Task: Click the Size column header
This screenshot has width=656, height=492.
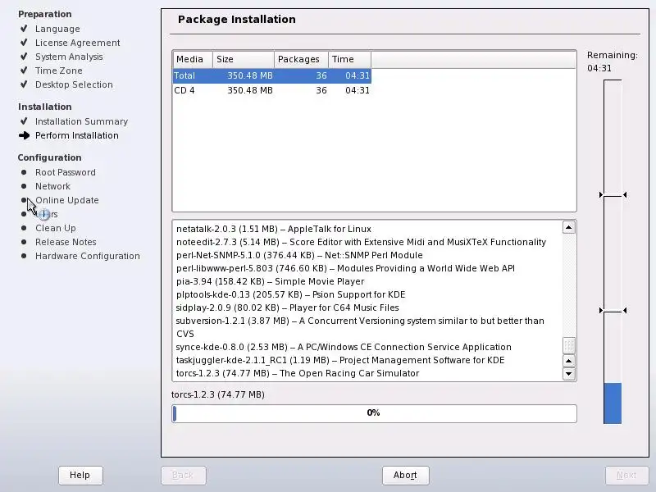Action: pyautogui.click(x=244, y=59)
